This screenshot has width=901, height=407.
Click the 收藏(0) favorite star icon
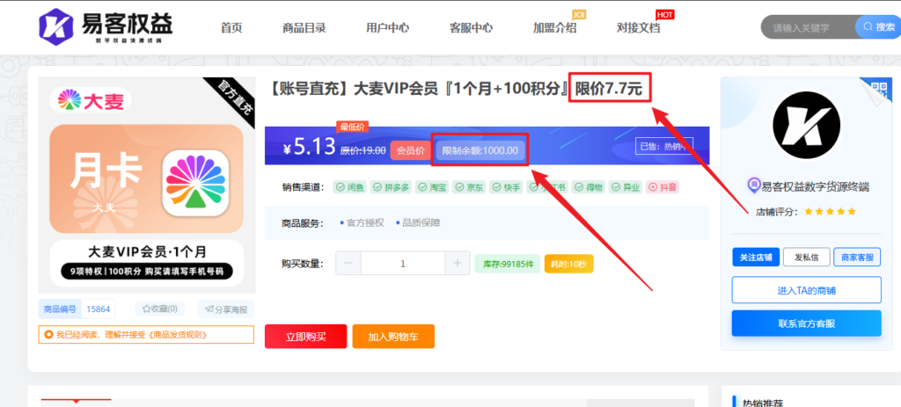tap(146, 309)
